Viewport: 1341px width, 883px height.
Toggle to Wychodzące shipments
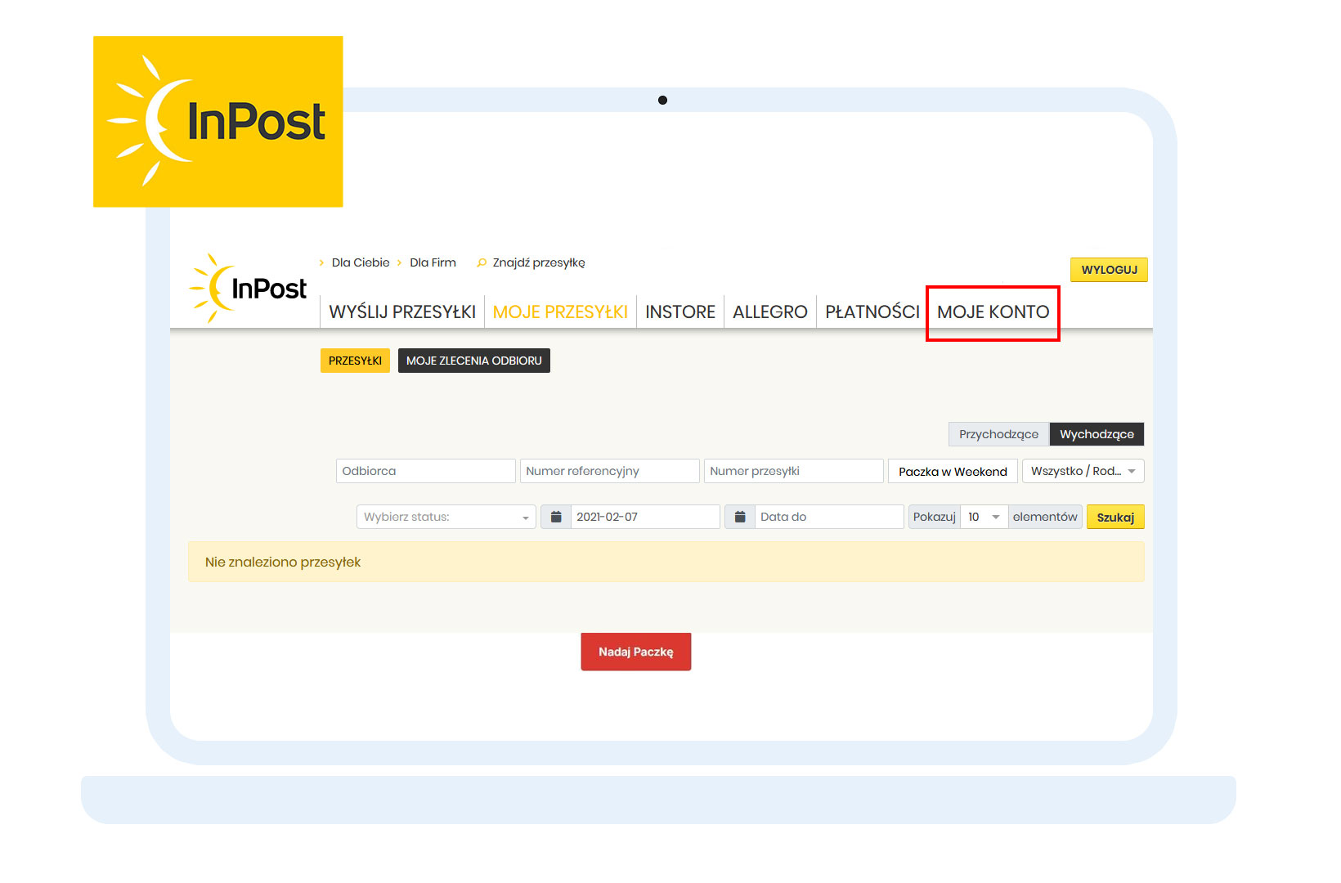pos(1097,434)
